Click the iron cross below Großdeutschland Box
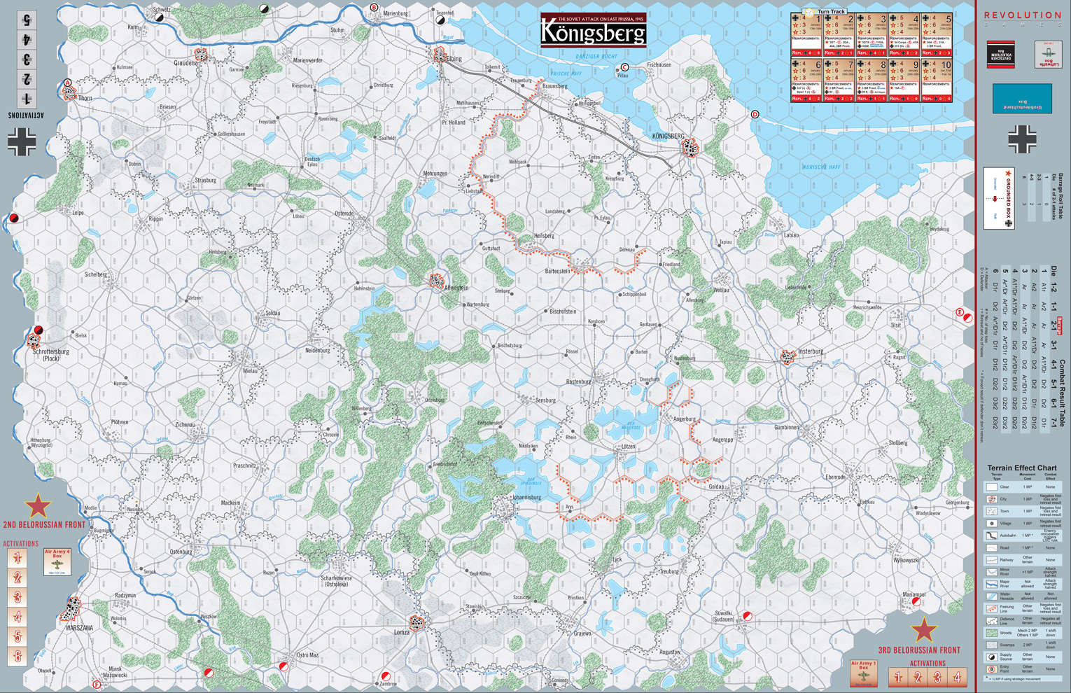The width and height of the screenshot is (1071, 693). 1022,139
